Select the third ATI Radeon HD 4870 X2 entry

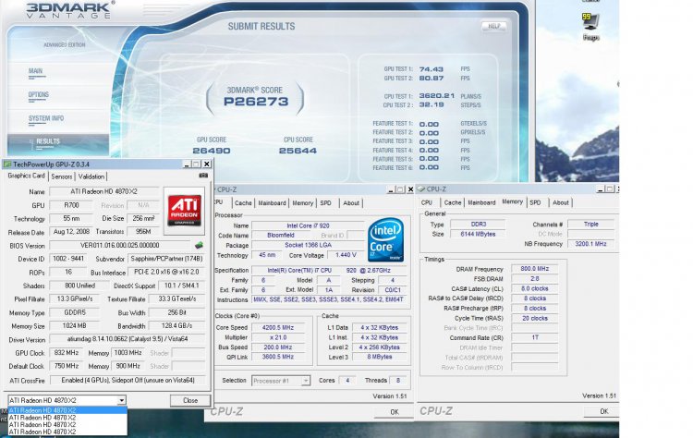pos(67,424)
